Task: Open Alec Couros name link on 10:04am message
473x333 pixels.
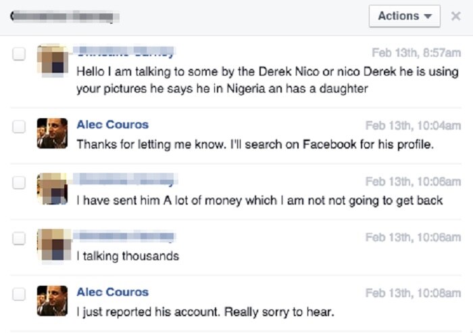Action: tap(112, 125)
